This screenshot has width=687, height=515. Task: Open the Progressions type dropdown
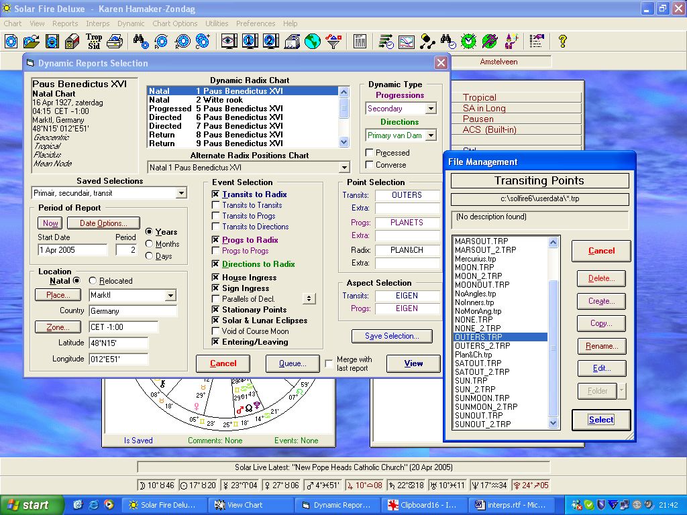(x=430, y=109)
